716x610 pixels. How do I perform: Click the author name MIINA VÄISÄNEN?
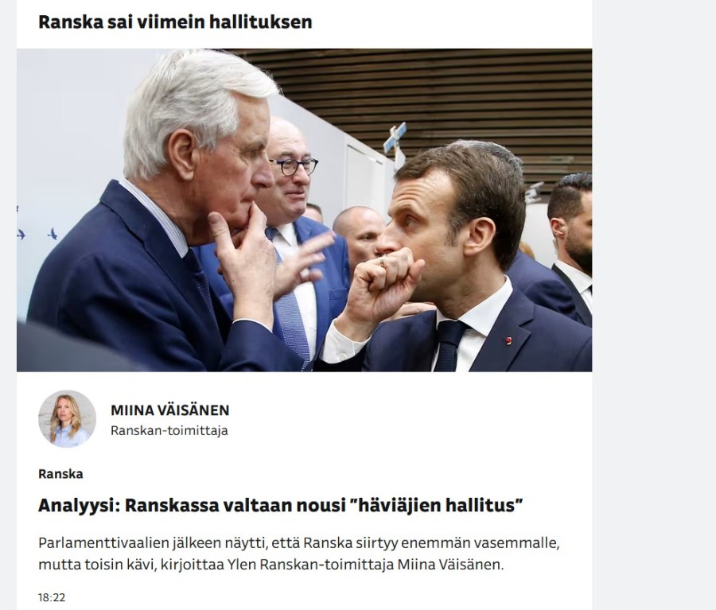point(170,410)
